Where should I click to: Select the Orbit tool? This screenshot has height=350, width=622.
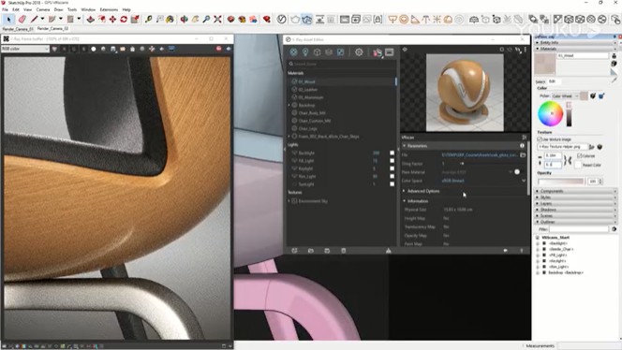pos(184,19)
